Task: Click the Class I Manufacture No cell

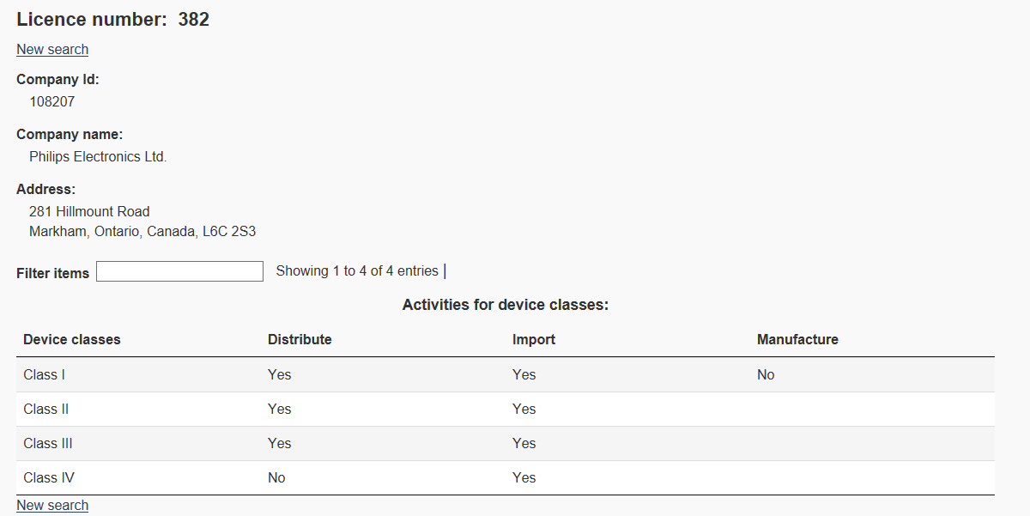Action: point(766,374)
